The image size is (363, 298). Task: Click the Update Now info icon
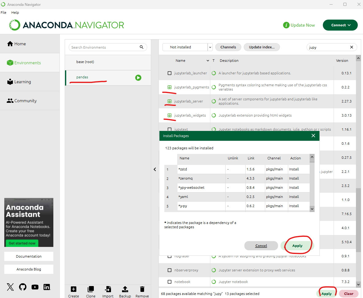[286, 25]
